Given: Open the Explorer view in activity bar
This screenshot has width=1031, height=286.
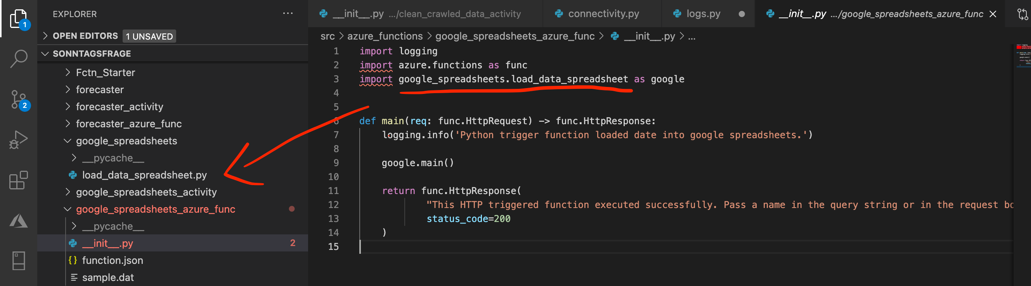Looking at the screenshot, I should (x=18, y=18).
